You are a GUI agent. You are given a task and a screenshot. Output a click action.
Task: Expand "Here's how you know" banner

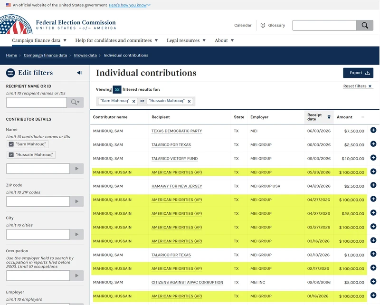pyautogui.click(x=130, y=5)
